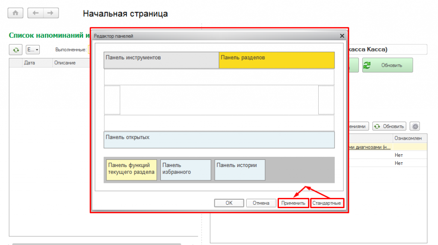Screen dimensions: 438x245
Task: Click the Дата column header
Action: point(37,63)
